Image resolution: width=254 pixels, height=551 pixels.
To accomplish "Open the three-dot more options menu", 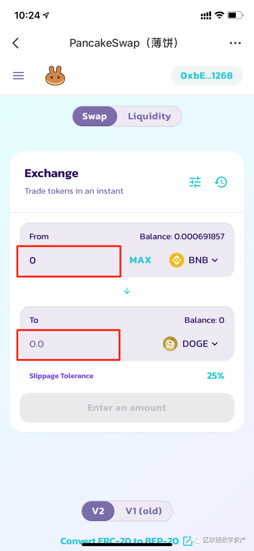I will (x=235, y=43).
